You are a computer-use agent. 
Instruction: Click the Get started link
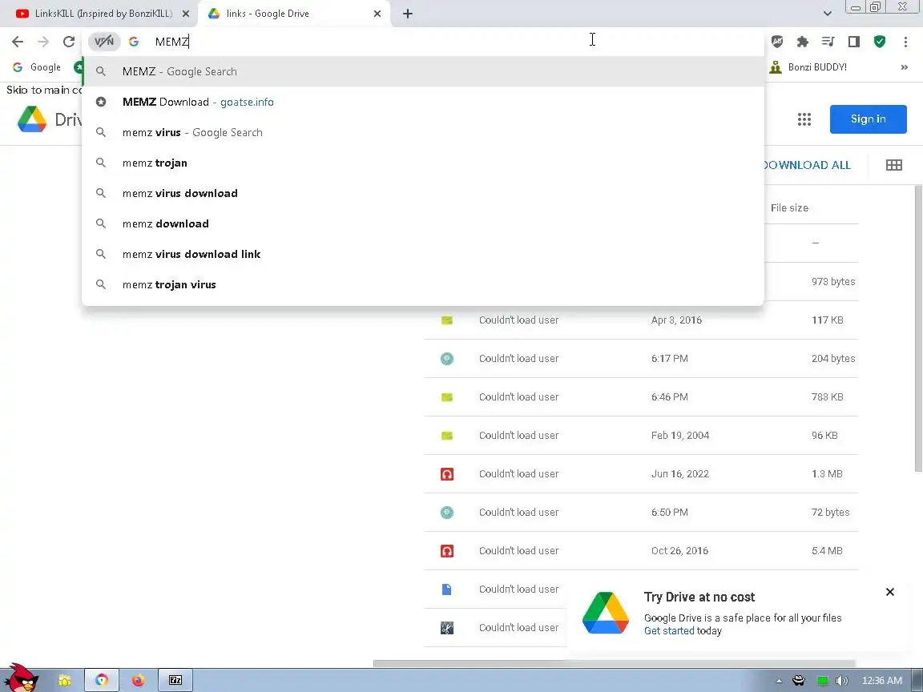pos(669,631)
